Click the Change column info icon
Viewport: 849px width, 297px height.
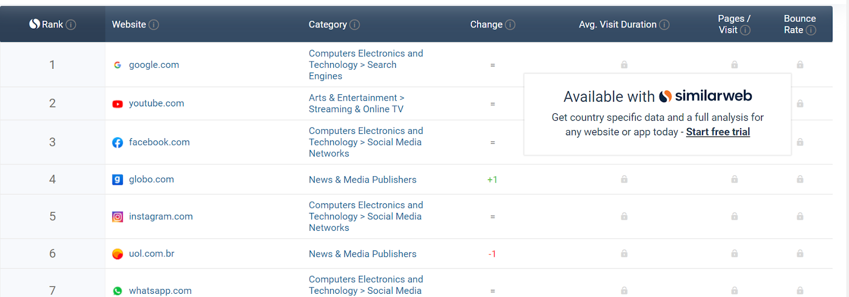click(510, 24)
